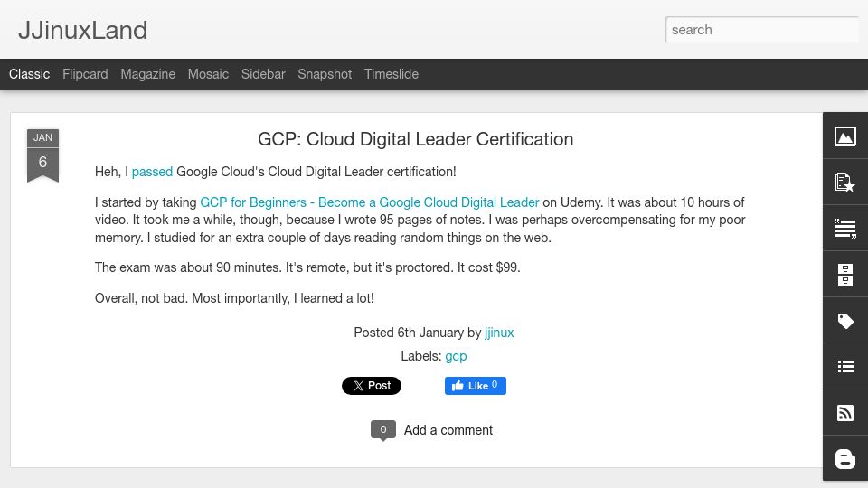Choose the Timeslide view
Image resolution: width=868 pixels, height=488 pixels.
click(x=392, y=74)
